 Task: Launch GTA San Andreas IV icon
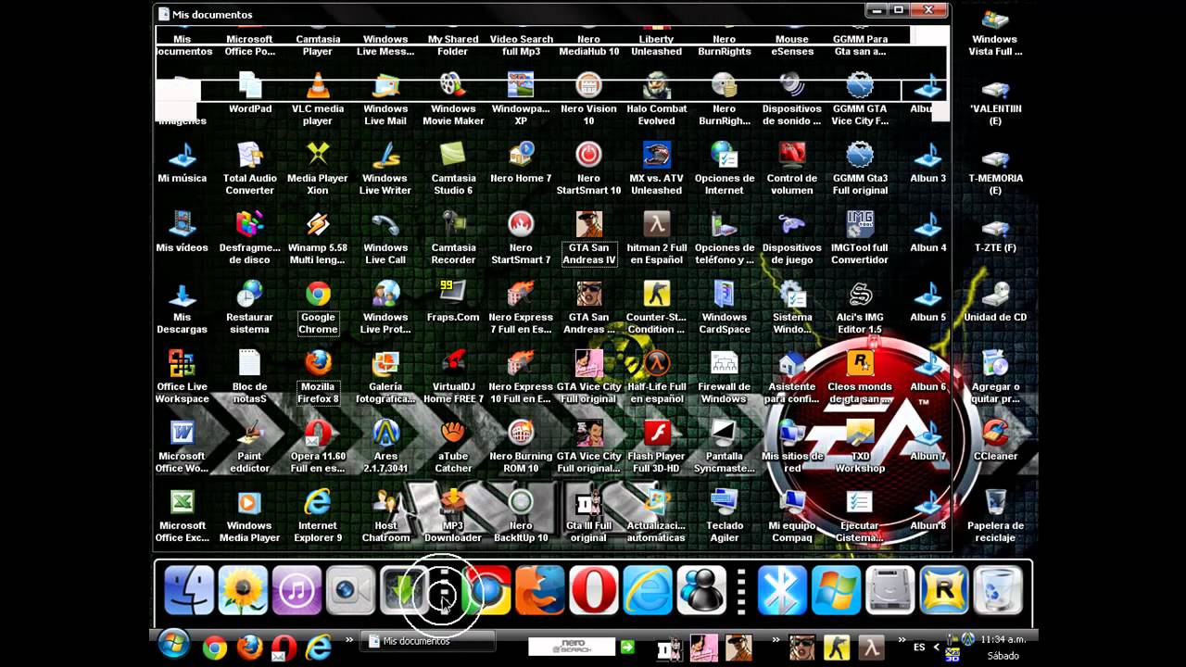click(x=588, y=239)
